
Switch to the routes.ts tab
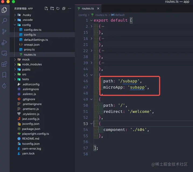(x=88, y=9)
